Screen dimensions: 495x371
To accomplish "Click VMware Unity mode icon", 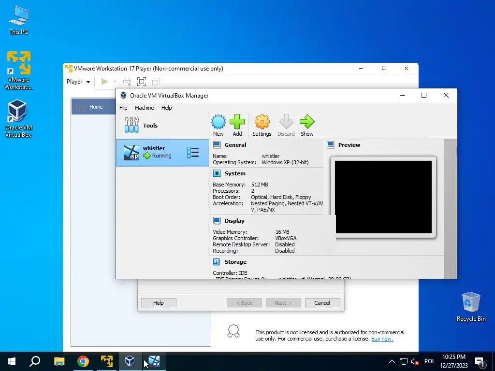I will pos(156,82).
